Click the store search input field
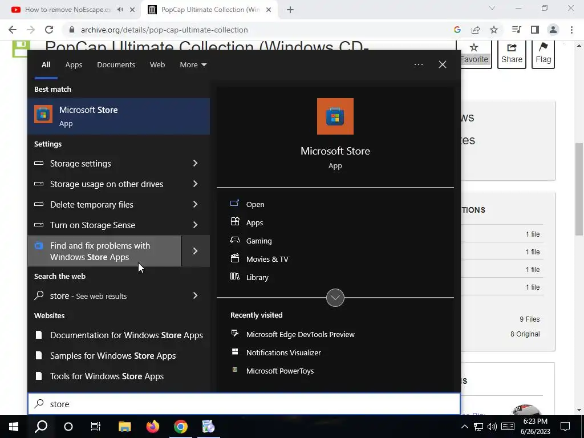The width and height of the screenshot is (584, 438). click(x=244, y=404)
